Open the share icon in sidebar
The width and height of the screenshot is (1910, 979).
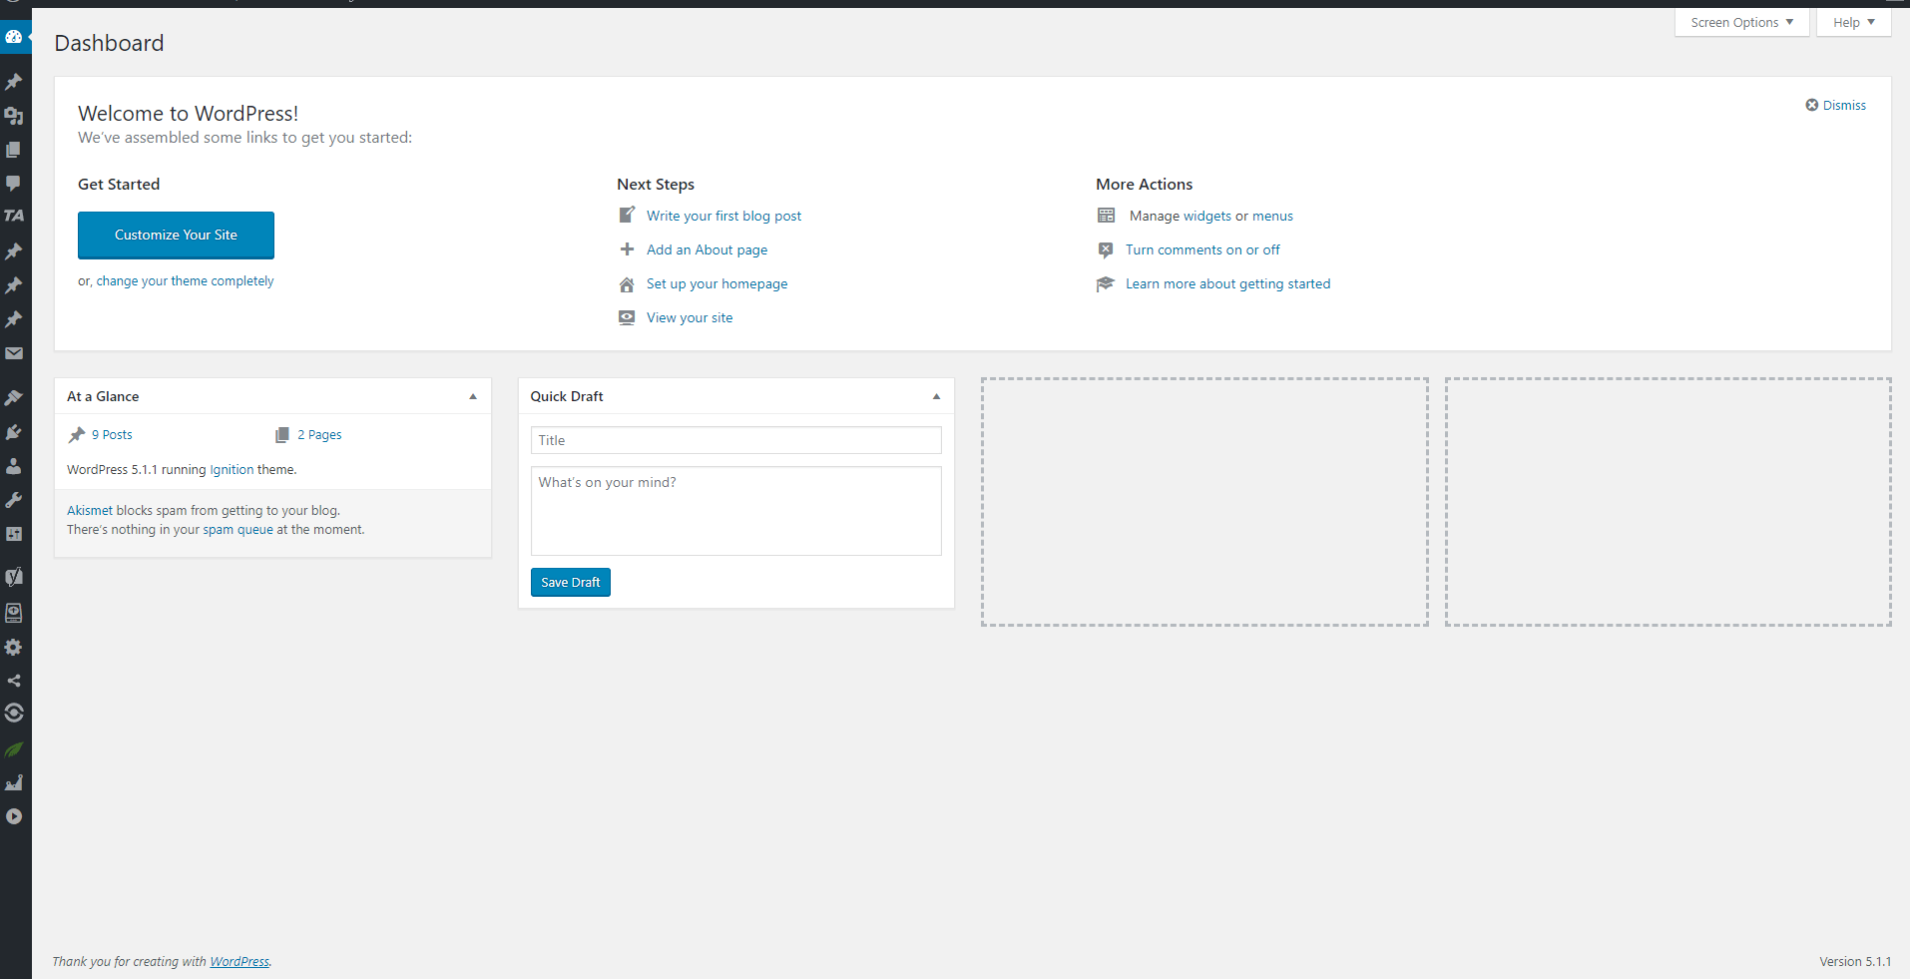14,681
